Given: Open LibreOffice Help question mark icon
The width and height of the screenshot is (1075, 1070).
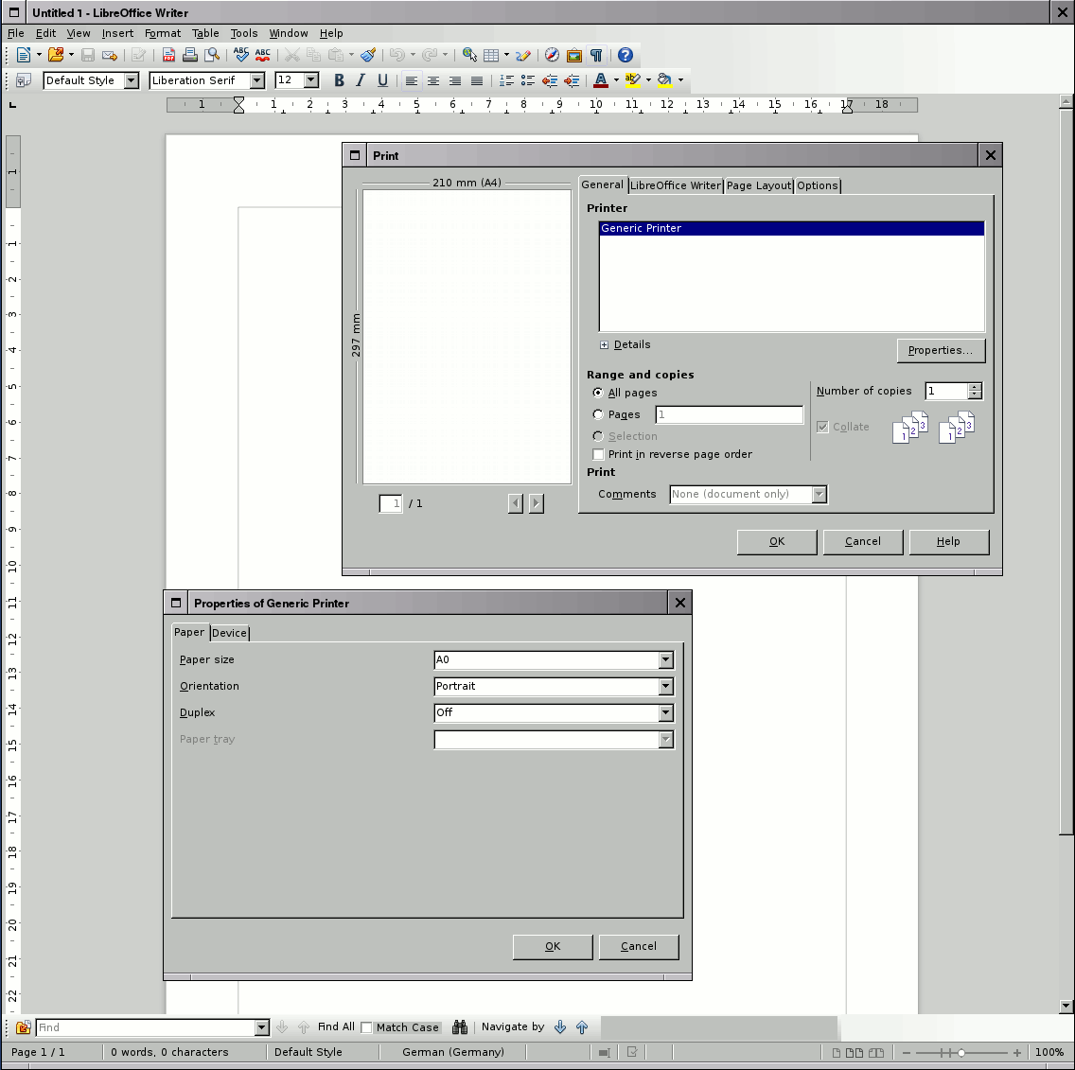Looking at the screenshot, I should click(x=625, y=55).
